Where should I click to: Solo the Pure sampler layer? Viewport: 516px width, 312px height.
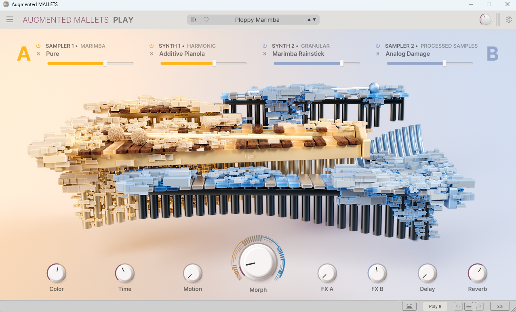click(x=38, y=54)
